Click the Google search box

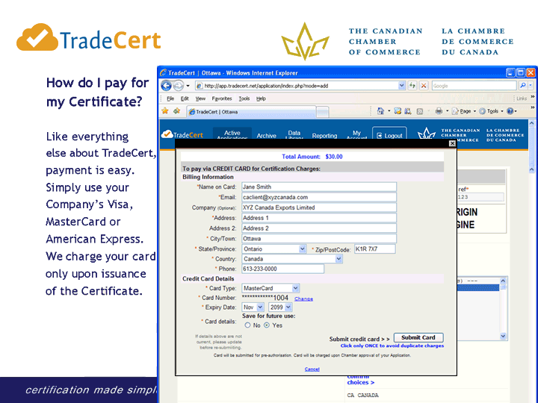click(x=474, y=86)
